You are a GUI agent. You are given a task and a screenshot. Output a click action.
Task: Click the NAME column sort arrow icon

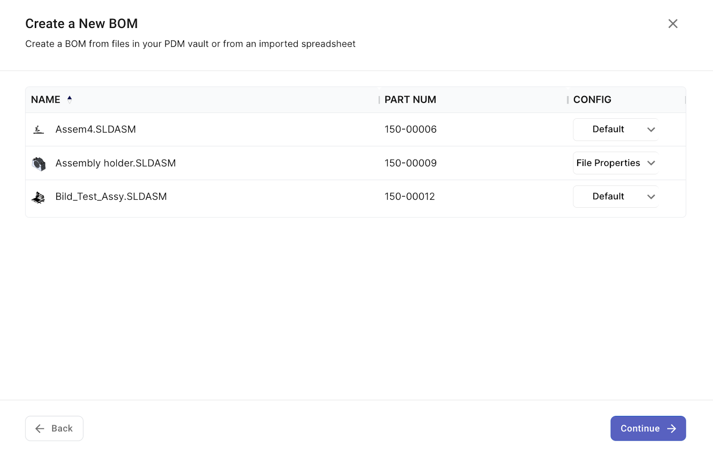70,100
